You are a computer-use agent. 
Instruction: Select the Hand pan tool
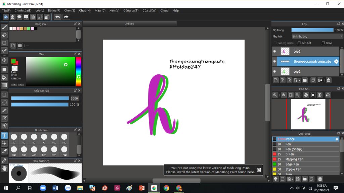tap(4, 169)
